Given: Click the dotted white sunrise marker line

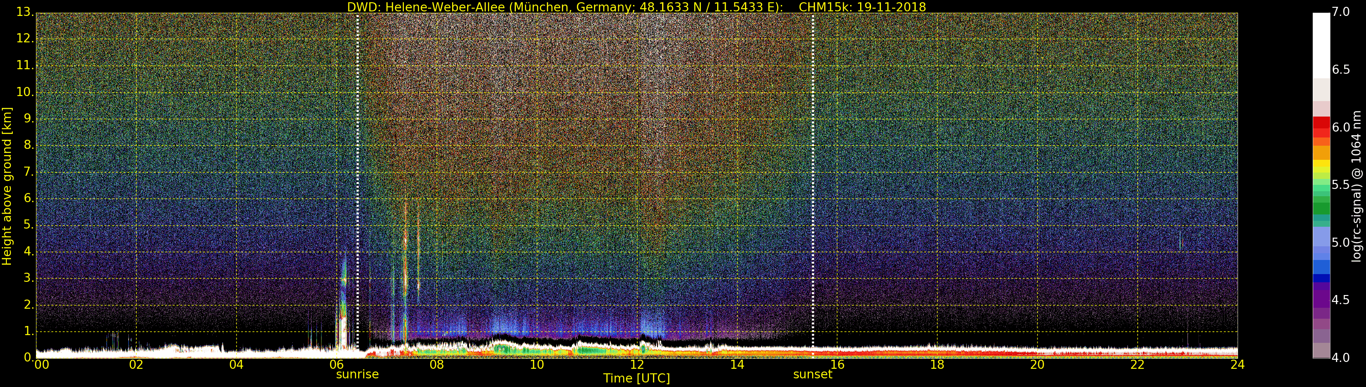Looking at the screenshot, I should click(x=357, y=180).
